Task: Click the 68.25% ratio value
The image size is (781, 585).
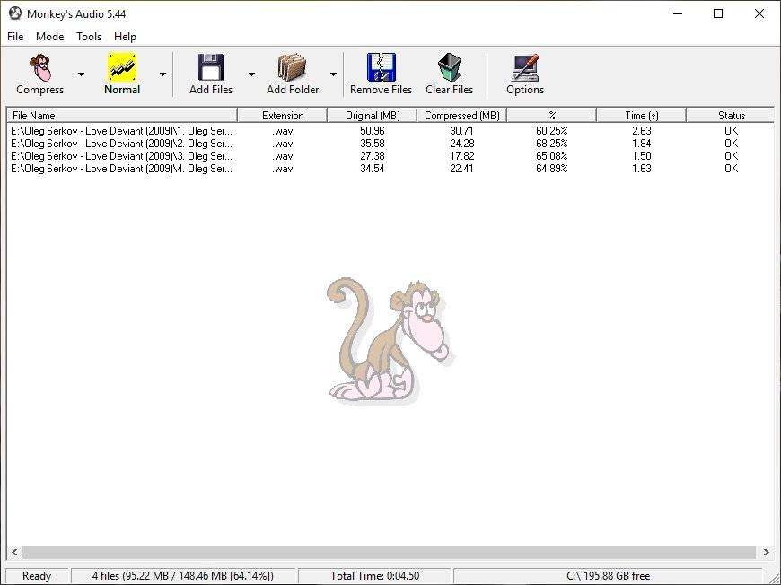Action: [x=551, y=144]
